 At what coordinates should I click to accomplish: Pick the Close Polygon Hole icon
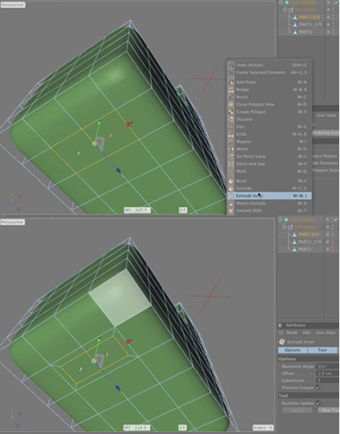tap(231, 105)
